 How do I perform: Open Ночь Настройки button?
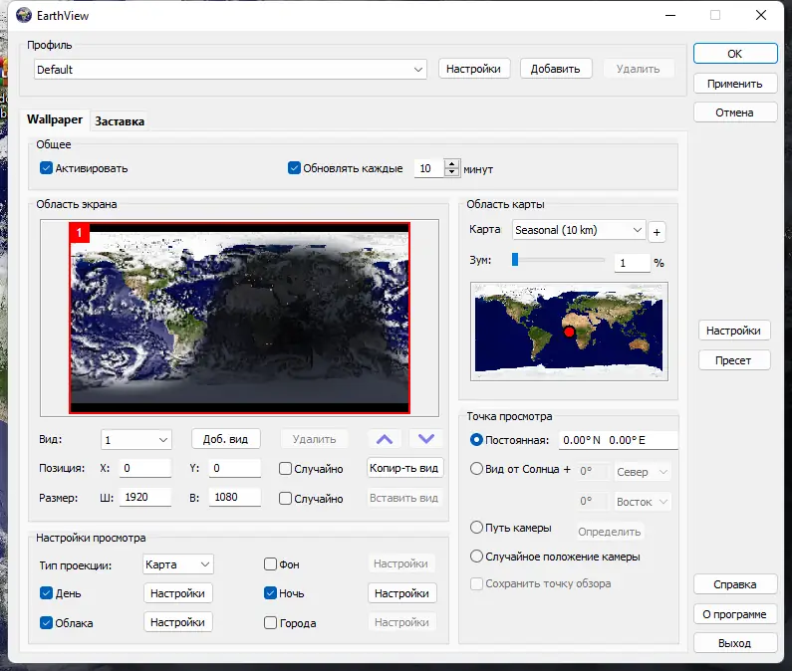402,593
